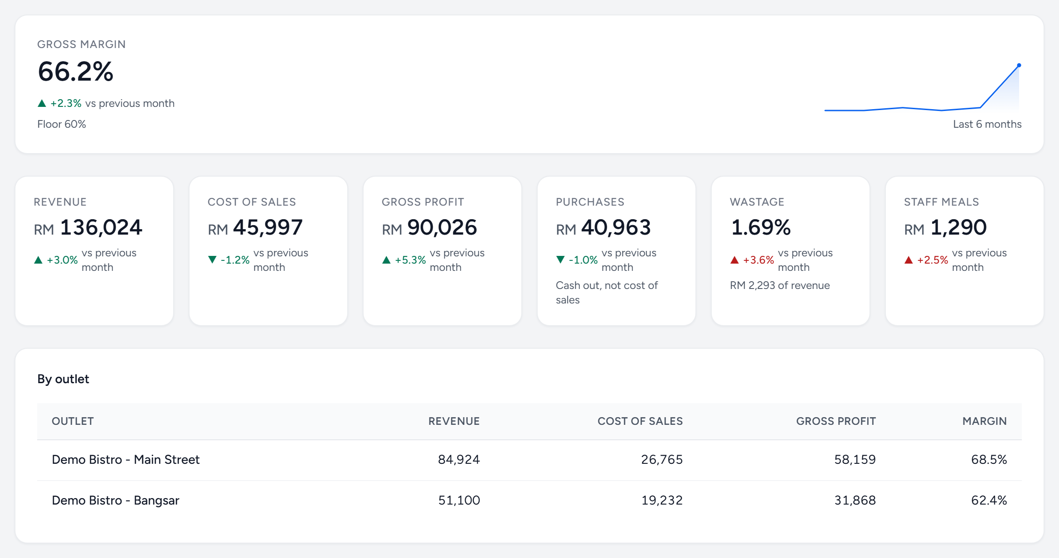Click Main Street gross profit 58,159
Screen dimensions: 1059x558
855,460
